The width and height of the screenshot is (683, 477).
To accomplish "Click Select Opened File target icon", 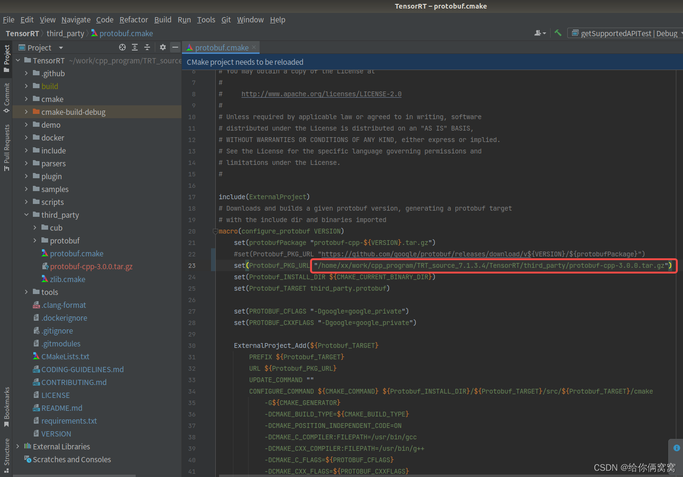I will click(x=122, y=47).
